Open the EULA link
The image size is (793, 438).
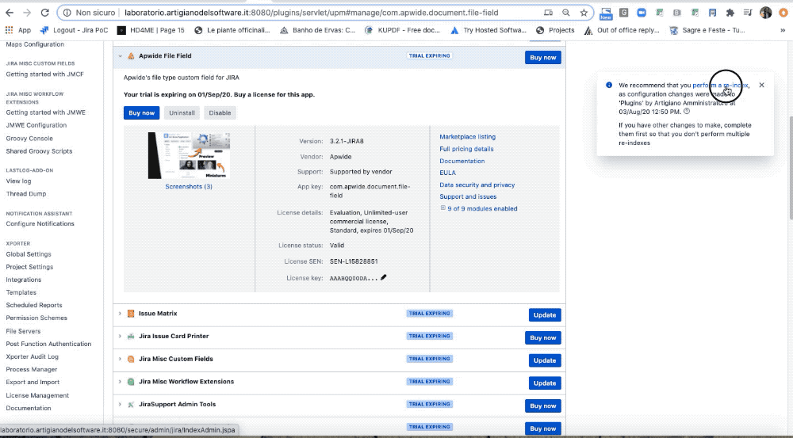pyautogui.click(x=447, y=173)
